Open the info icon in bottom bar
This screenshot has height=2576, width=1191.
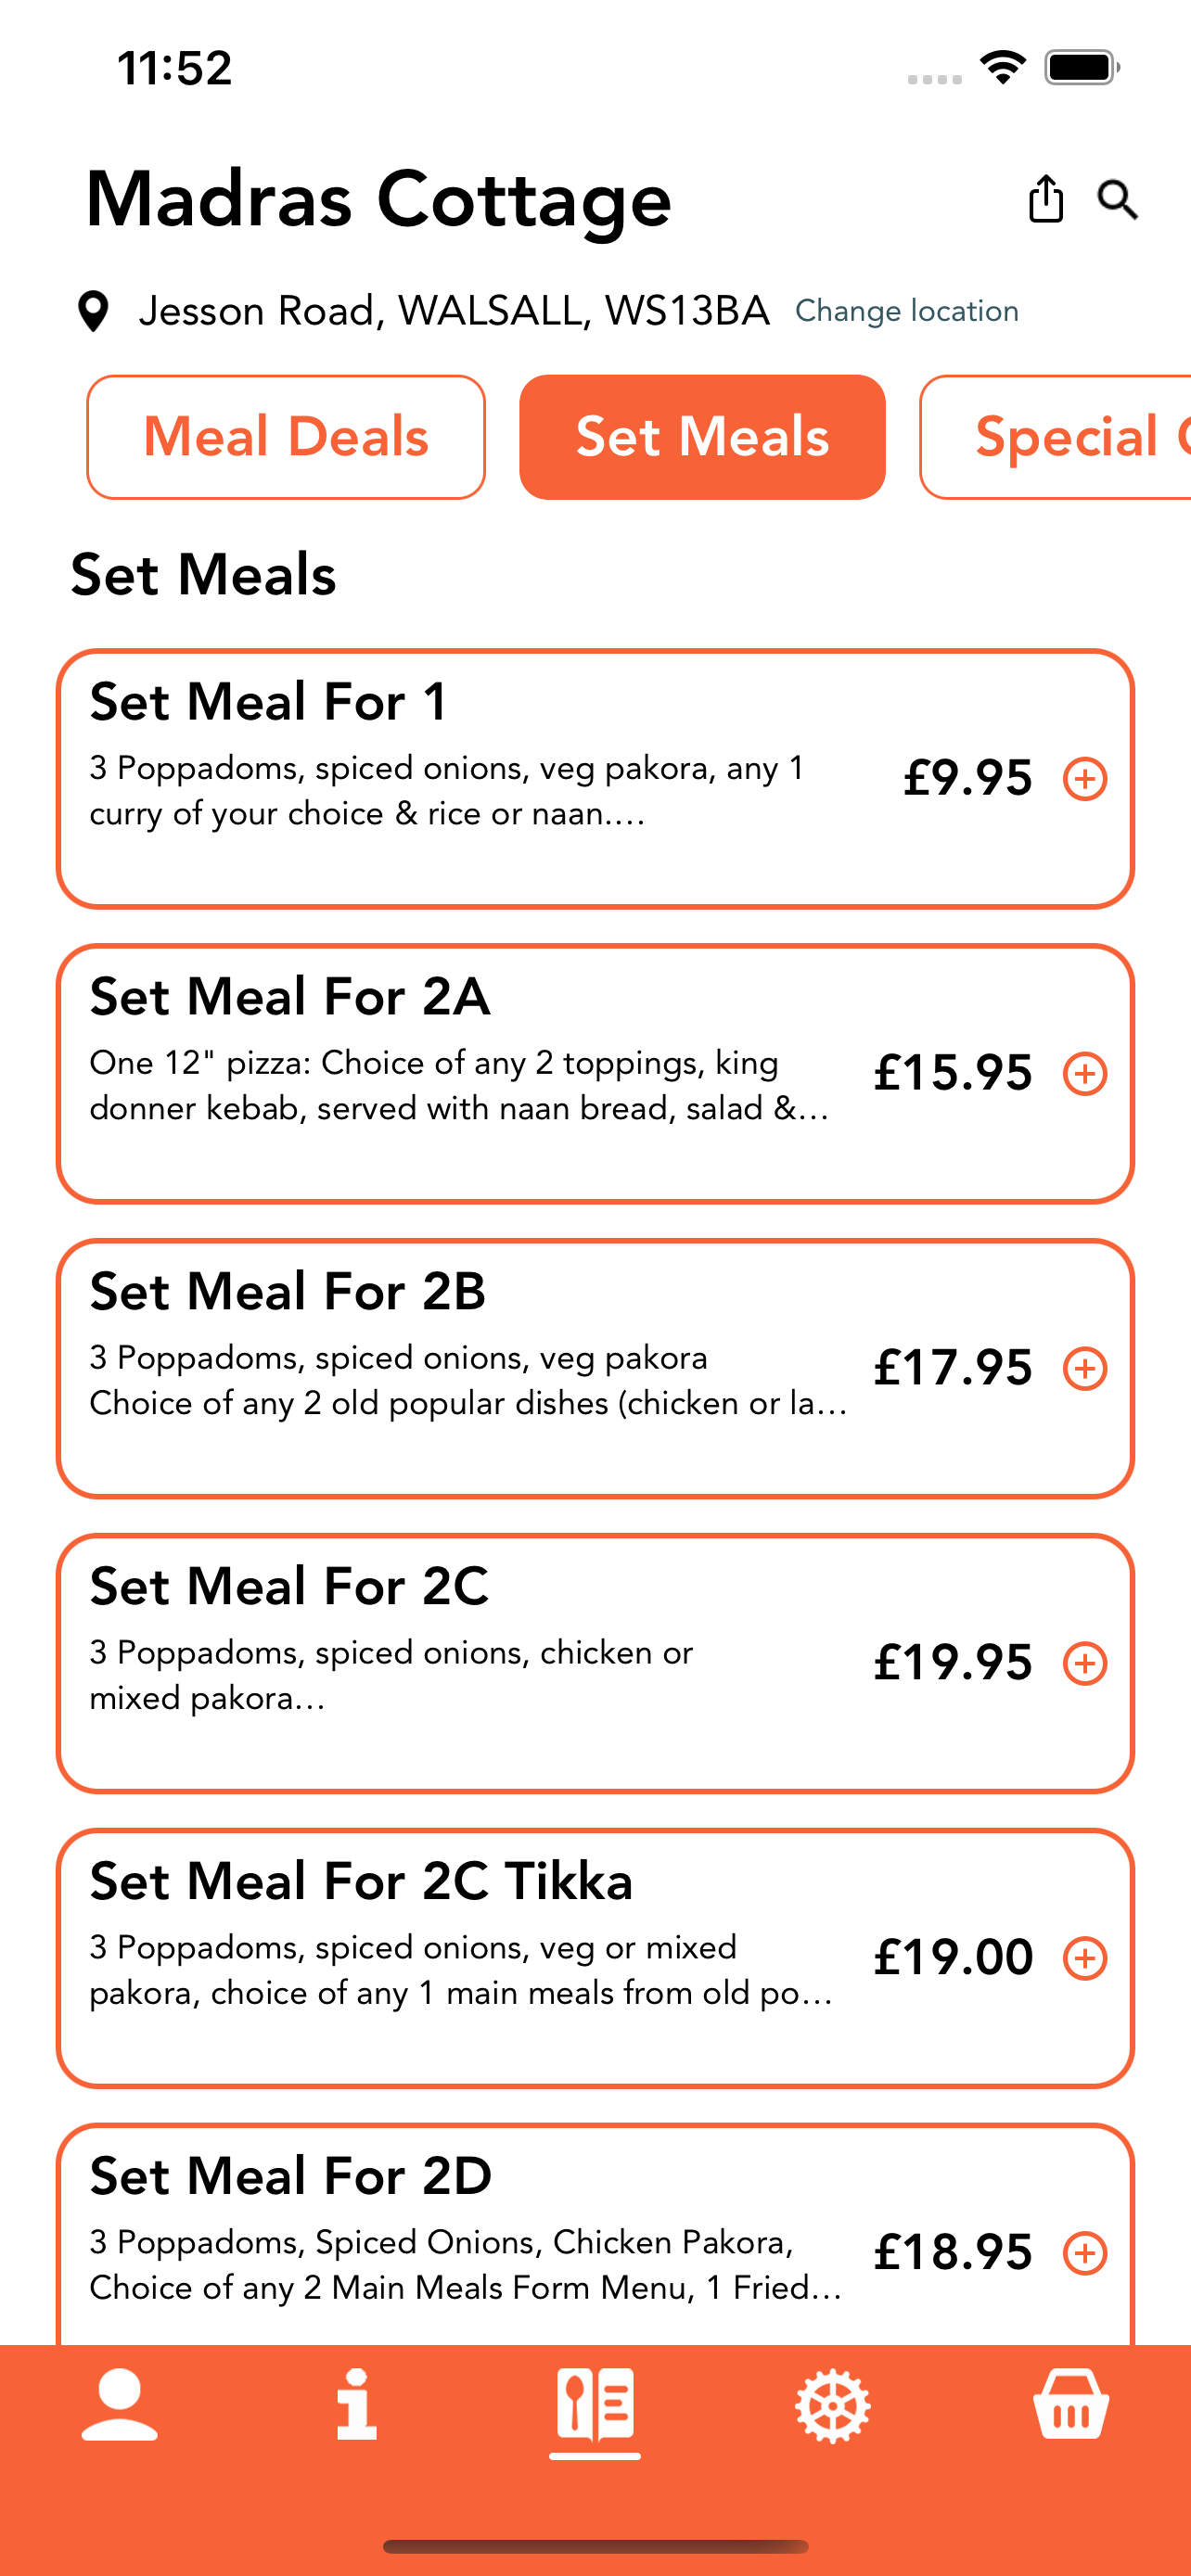(x=357, y=2405)
